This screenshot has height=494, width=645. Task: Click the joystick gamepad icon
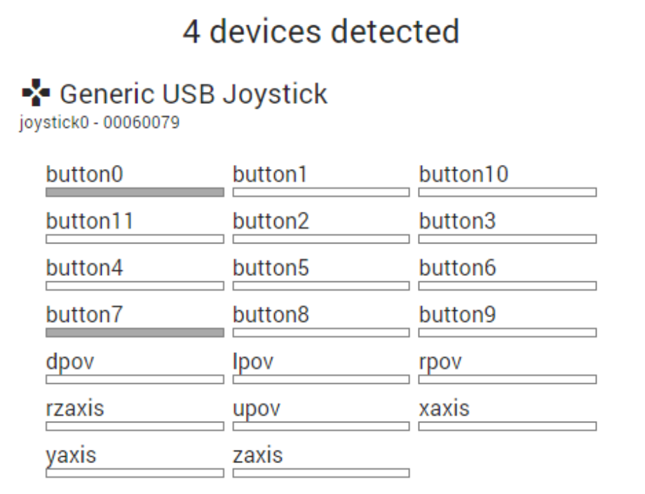36,93
